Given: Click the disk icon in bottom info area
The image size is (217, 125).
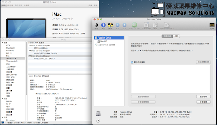Looking at the screenshot, I should 98,114.
